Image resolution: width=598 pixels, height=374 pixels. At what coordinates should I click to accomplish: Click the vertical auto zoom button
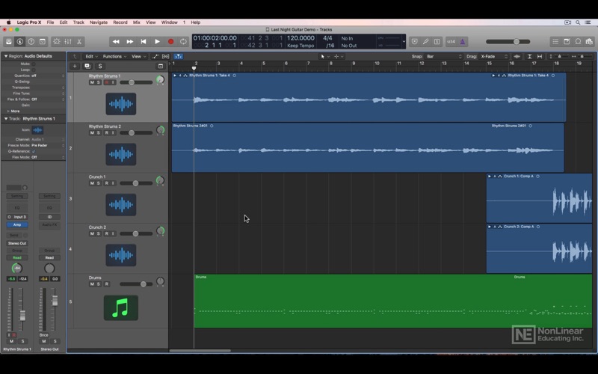coord(530,57)
